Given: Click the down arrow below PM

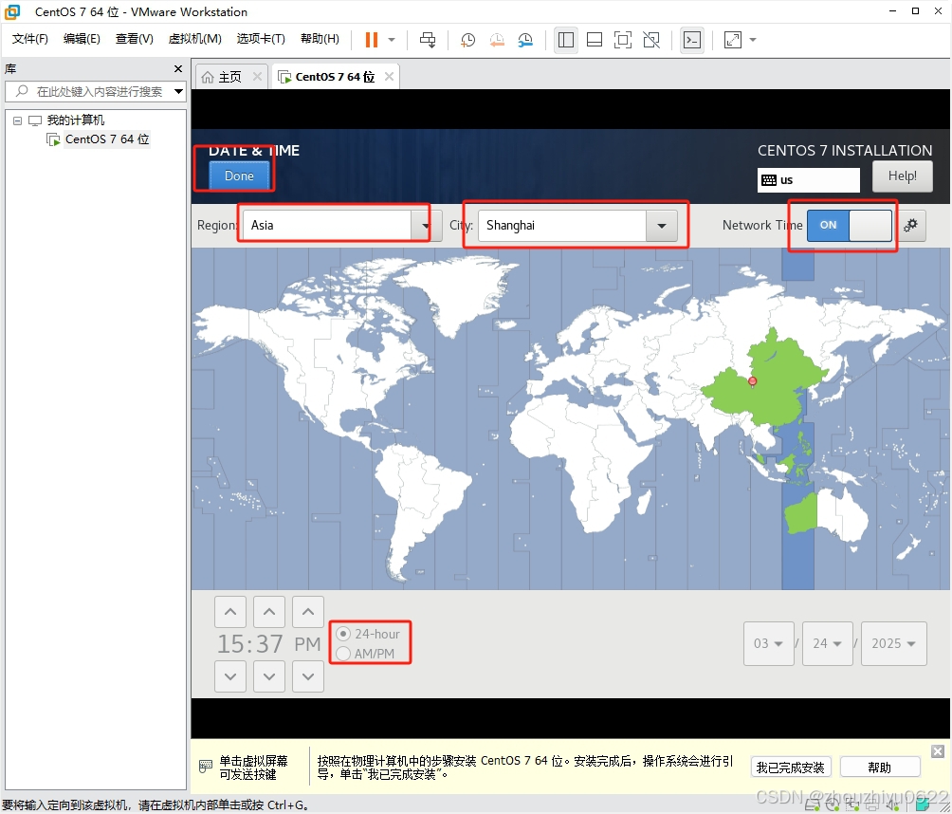Looking at the screenshot, I should 308,676.
